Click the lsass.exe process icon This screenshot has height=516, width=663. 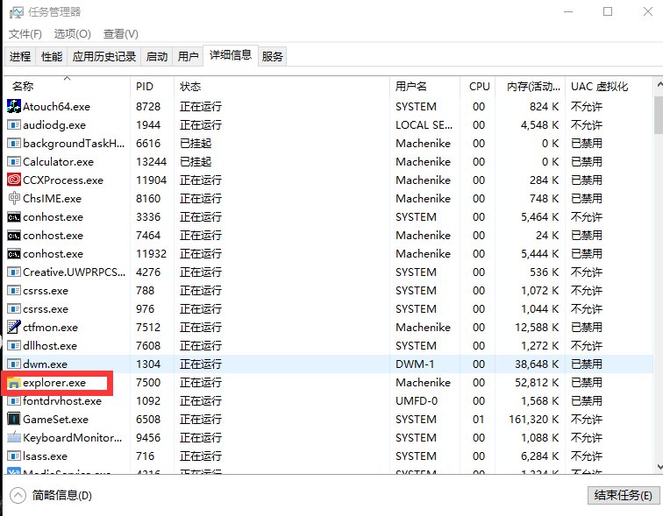point(14,456)
